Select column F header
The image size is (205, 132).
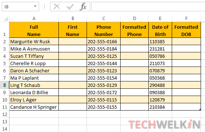click(186, 19)
